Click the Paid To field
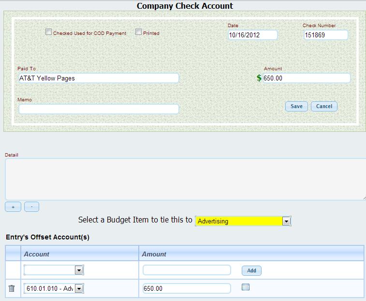Screen dimensions: 366x301 [99, 78]
